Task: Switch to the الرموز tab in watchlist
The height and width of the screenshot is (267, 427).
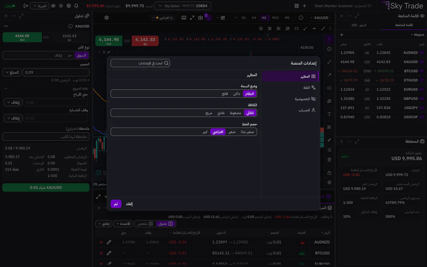Action: coord(359,25)
